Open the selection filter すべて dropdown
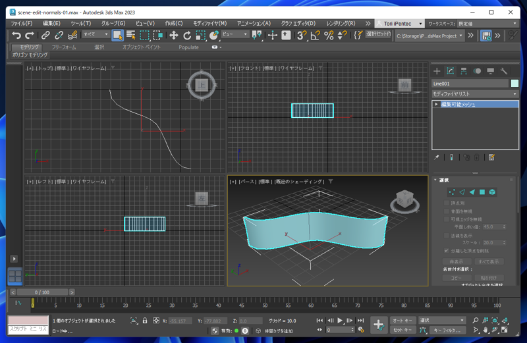The height and width of the screenshot is (343, 527). [96, 34]
